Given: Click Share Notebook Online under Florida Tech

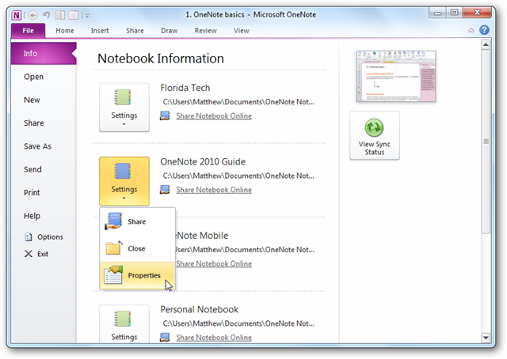Looking at the screenshot, I should [214, 116].
